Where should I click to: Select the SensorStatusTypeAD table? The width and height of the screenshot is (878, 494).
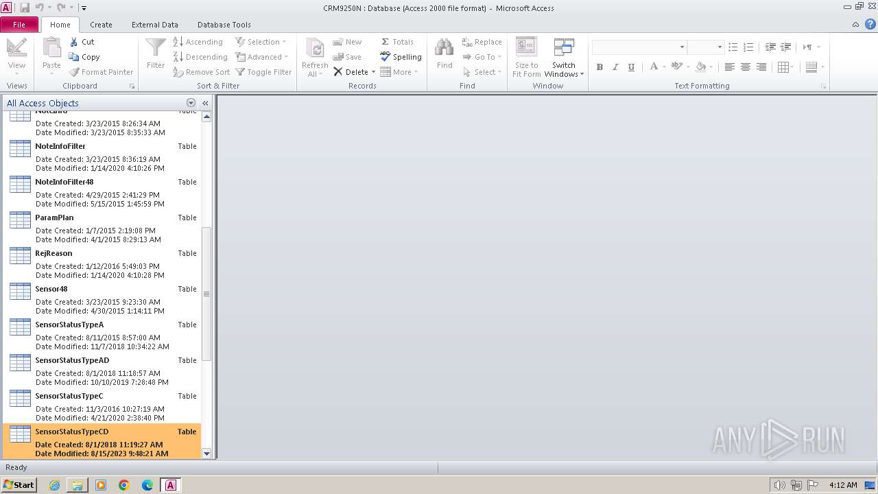point(102,373)
